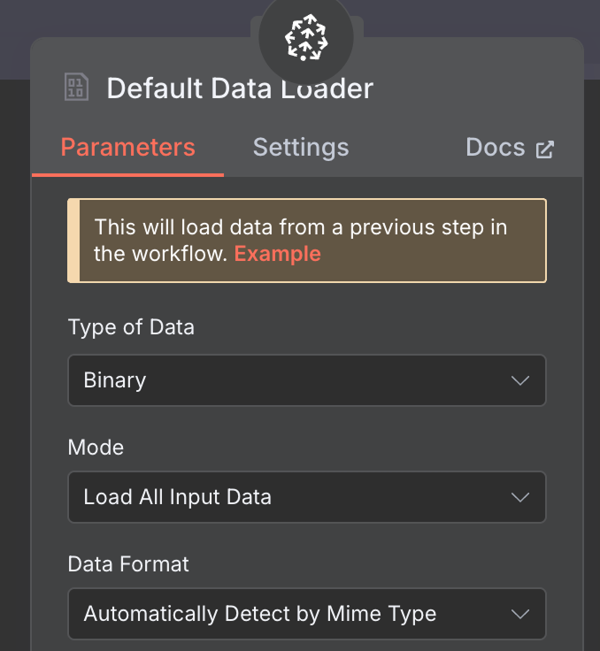Click the binary file icon beside the node title
The width and height of the screenshot is (600, 651).
tap(76, 87)
